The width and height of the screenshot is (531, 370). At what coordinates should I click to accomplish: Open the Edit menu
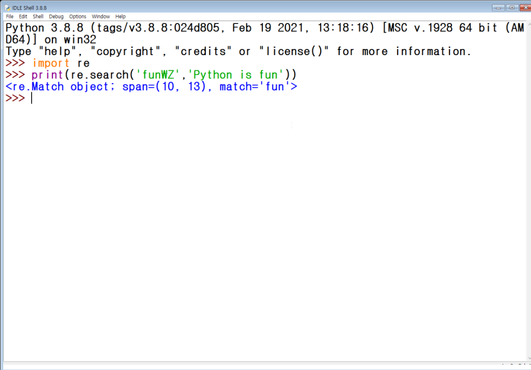(x=23, y=16)
